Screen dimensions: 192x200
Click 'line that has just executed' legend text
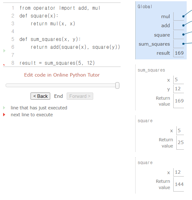point(39,108)
